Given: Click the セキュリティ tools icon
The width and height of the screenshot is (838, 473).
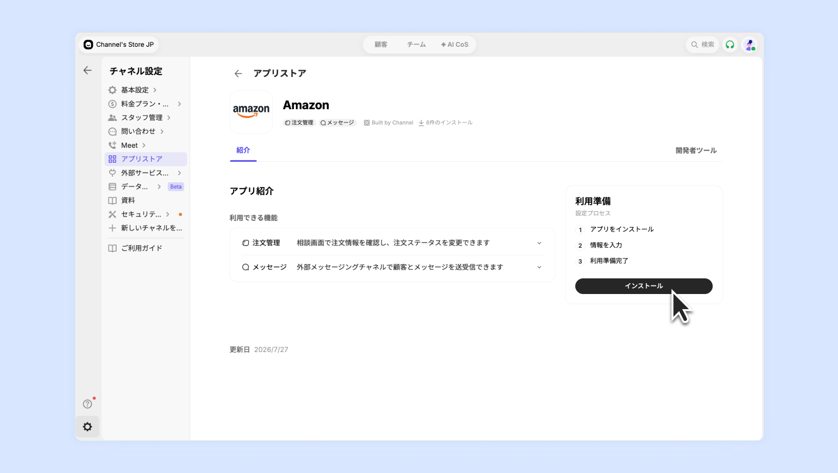Looking at the screenshot, I should 112,214.
